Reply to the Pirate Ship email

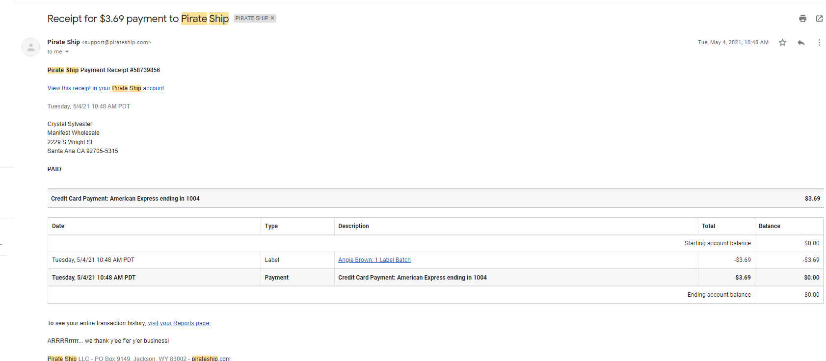801,43
